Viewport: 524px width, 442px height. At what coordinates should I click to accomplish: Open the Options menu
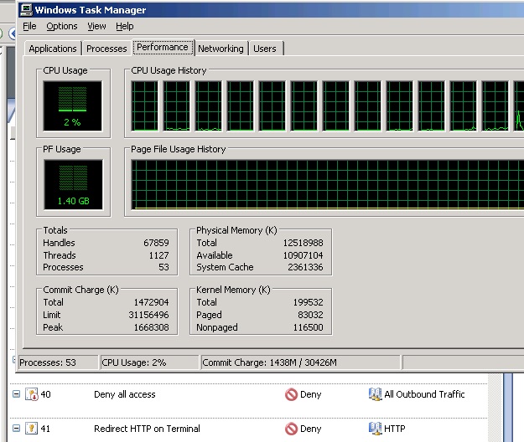62,26
